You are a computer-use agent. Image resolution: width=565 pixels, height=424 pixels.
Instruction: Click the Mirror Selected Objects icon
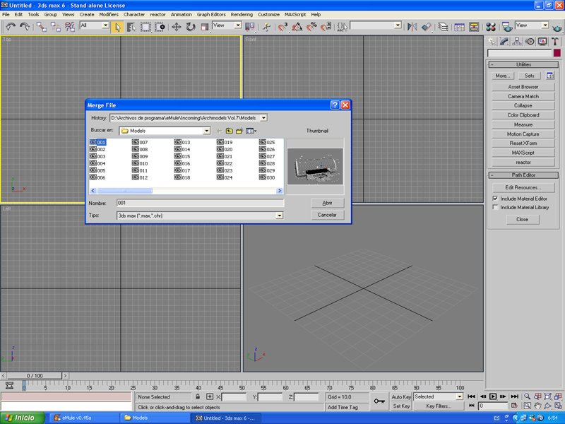(412, 27)
